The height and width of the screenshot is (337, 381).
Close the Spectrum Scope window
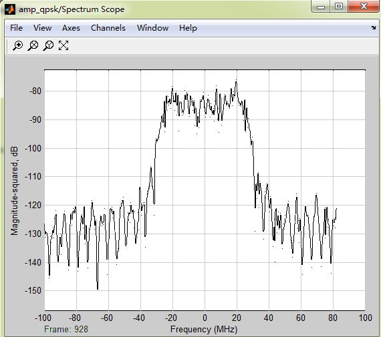364,6
